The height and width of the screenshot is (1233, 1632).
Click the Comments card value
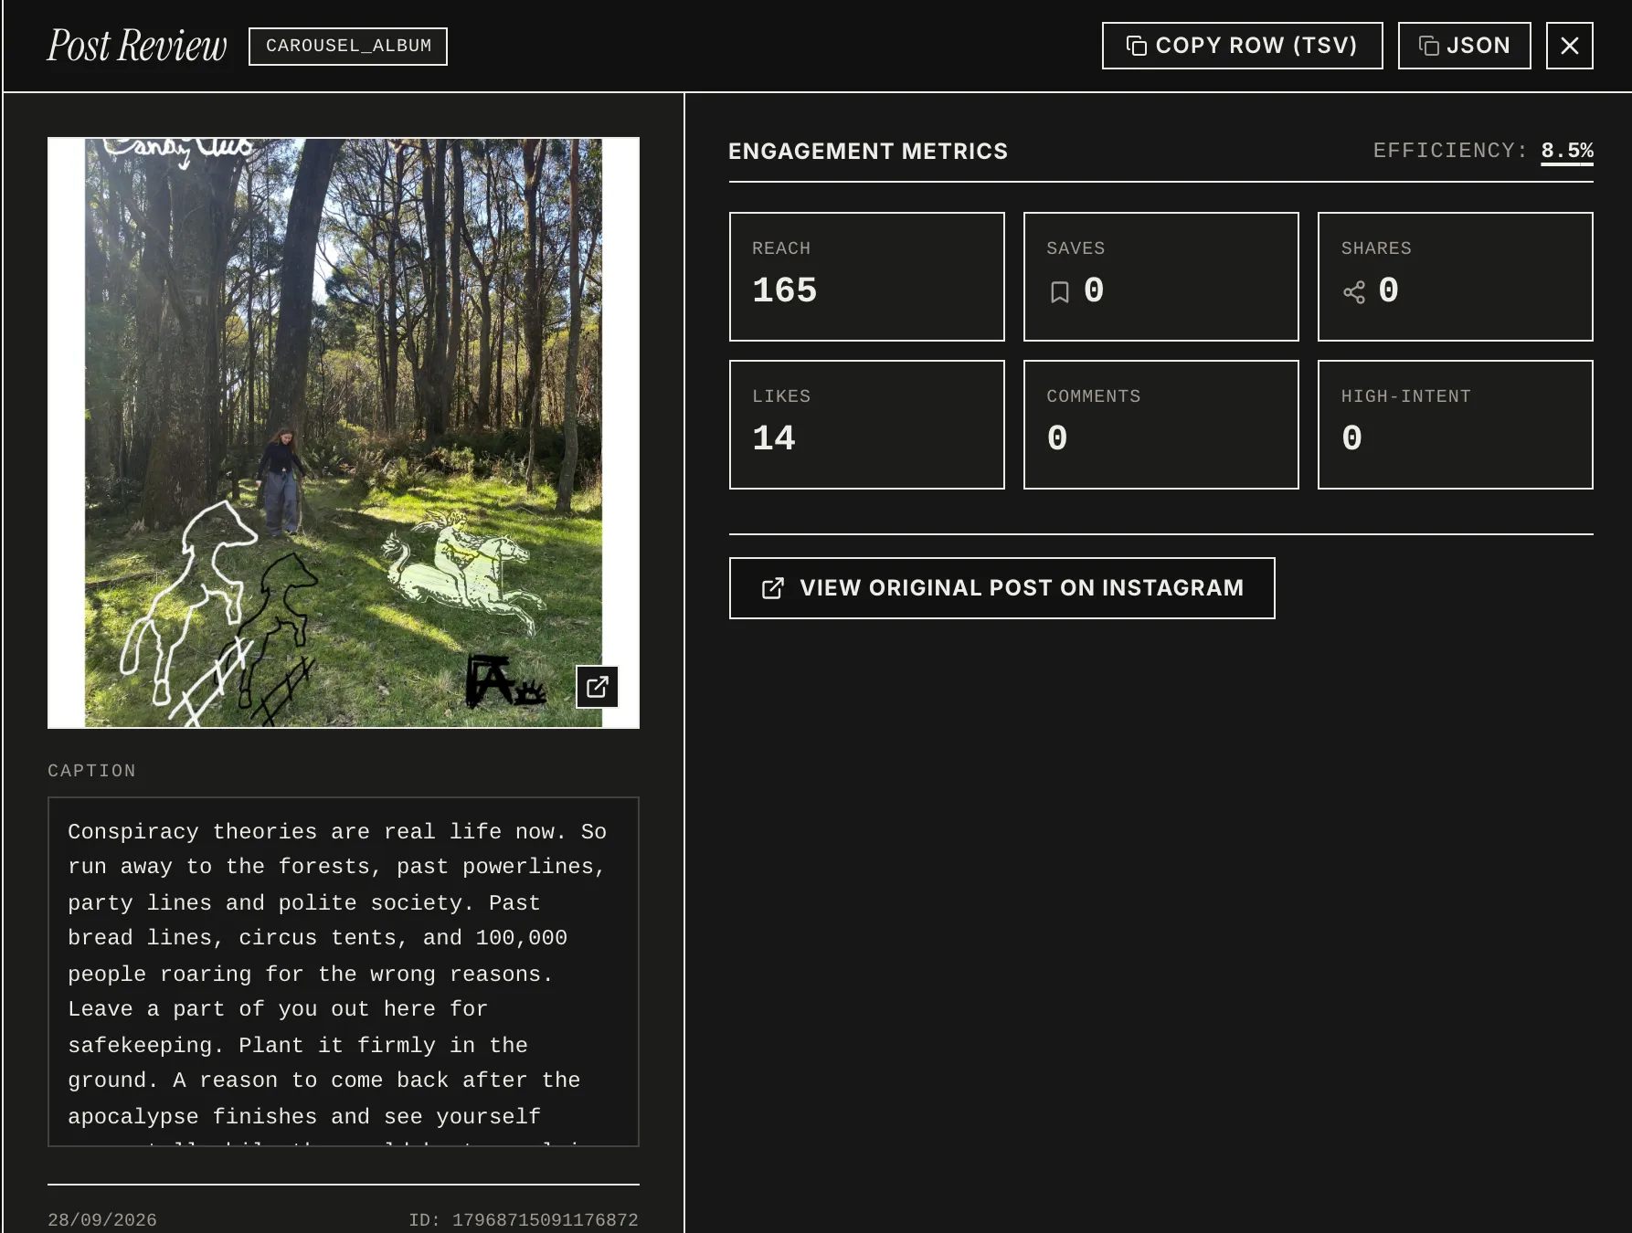point(1057,438)
